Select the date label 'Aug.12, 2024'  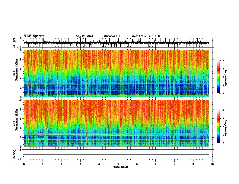[84, 36]
